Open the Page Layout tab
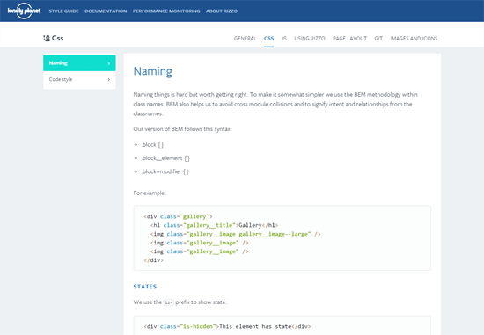Image resolution: width=484 pixels, height=335 pixels. tap(349, 39)
